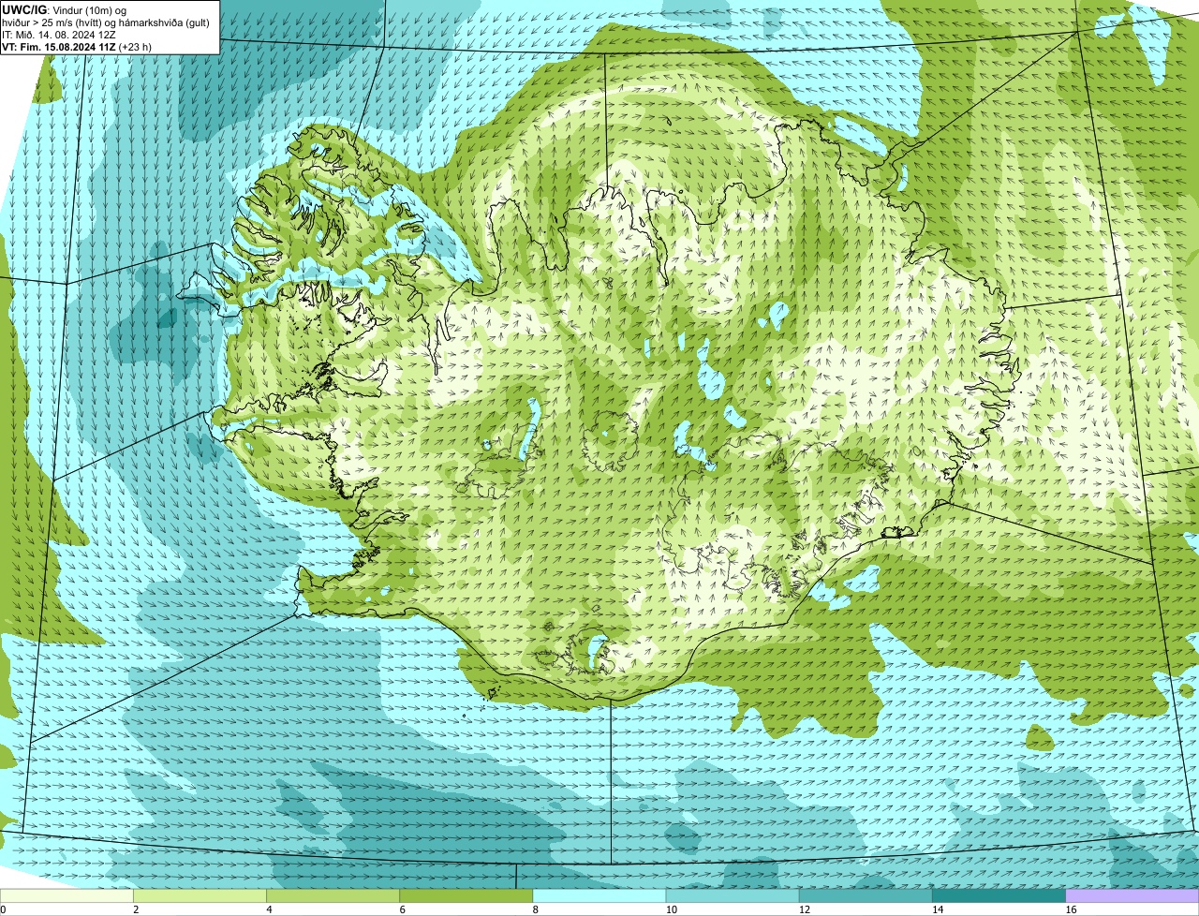Screen dimensions: 1199x916
Task: Click the 6–8 m/s olive green legend swatch
Action: tap(466, 895)
